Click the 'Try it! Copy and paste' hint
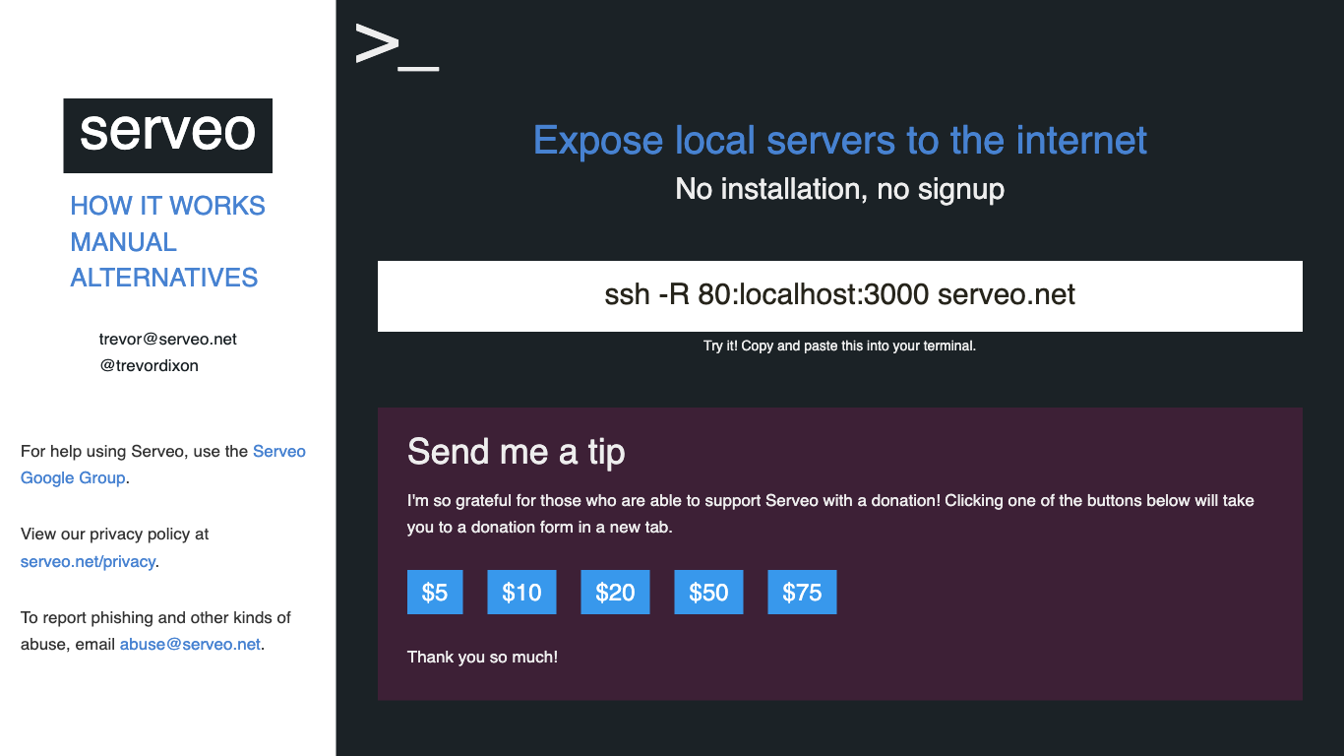The height and width of the screenshot is (756, 1344). click(x=840, y=346)
